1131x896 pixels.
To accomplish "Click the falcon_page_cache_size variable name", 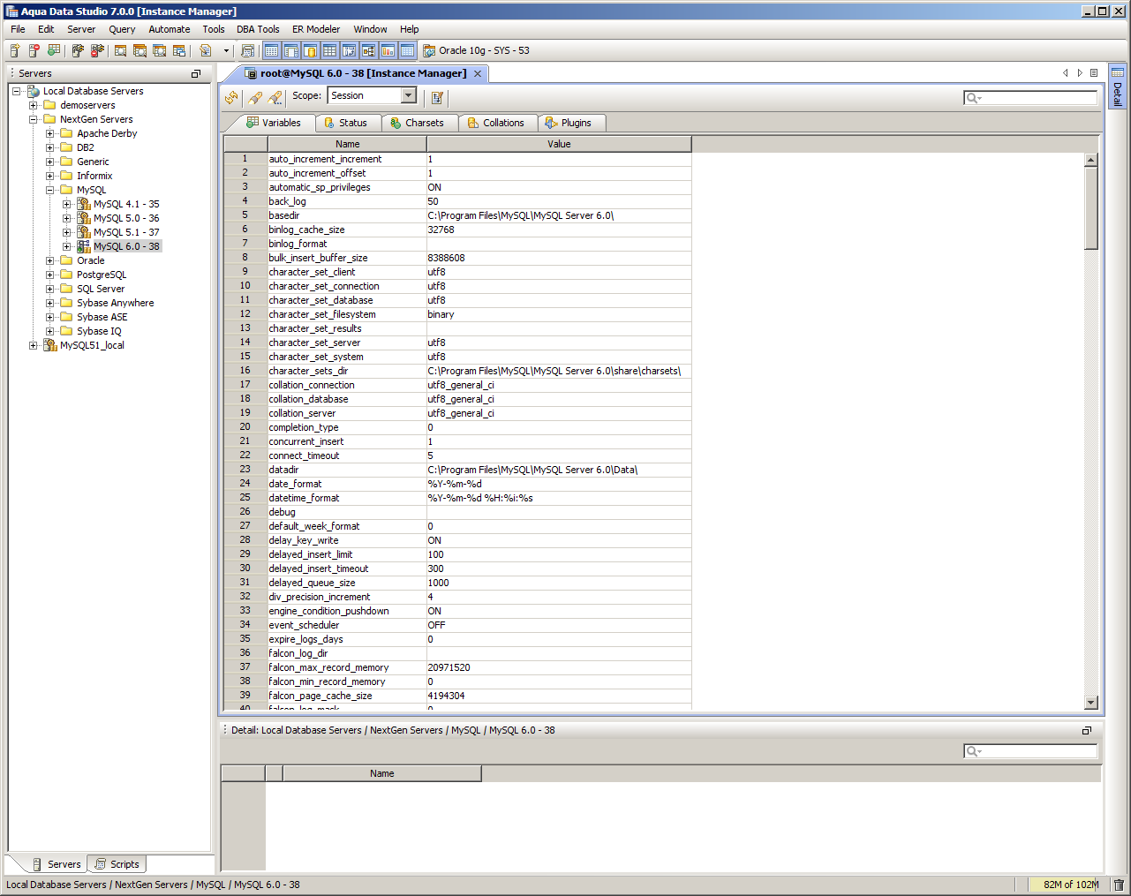I will (x=320, y=696).
